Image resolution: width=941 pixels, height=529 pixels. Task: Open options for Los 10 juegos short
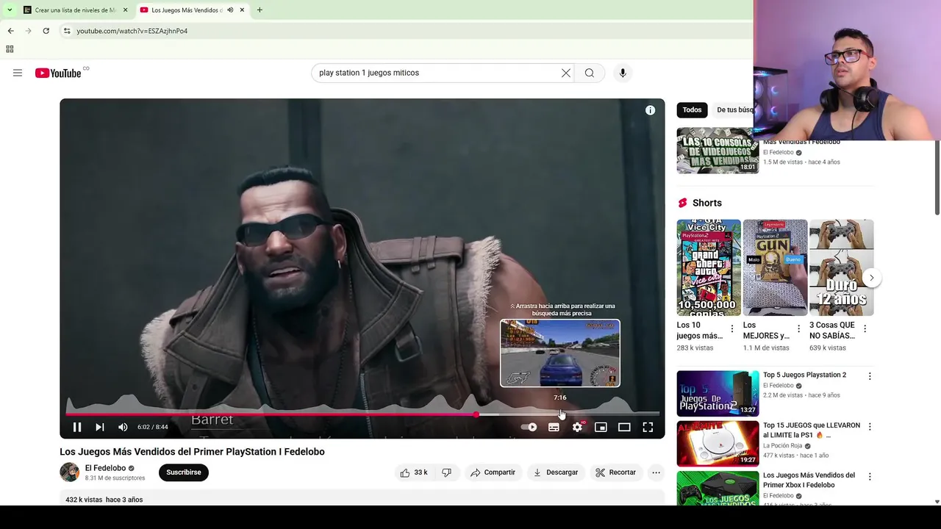point(732,328)
